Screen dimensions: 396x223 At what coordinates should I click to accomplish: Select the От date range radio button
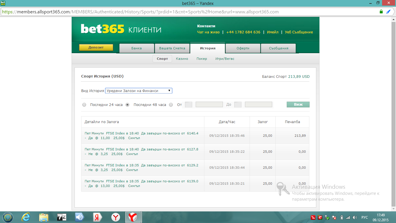click(171, 105)
